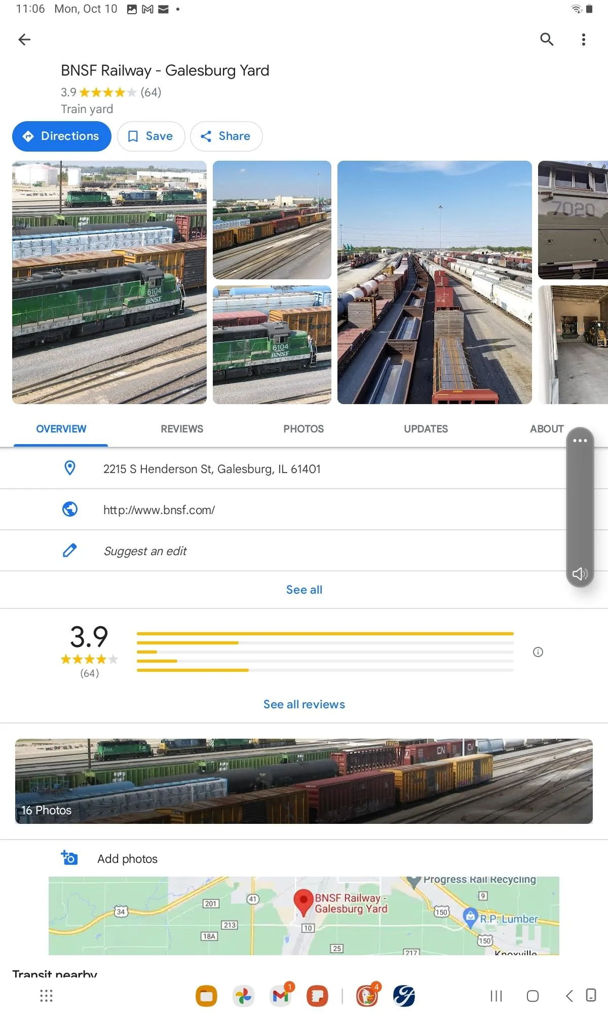Tap the five-star rating distribution bar
Image resolution: width=608 pixels, height=1014 pixels.
click(x=325, y=634)
